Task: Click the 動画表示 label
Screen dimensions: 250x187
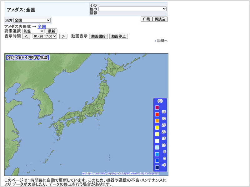Action: click(x=79, y=36)
